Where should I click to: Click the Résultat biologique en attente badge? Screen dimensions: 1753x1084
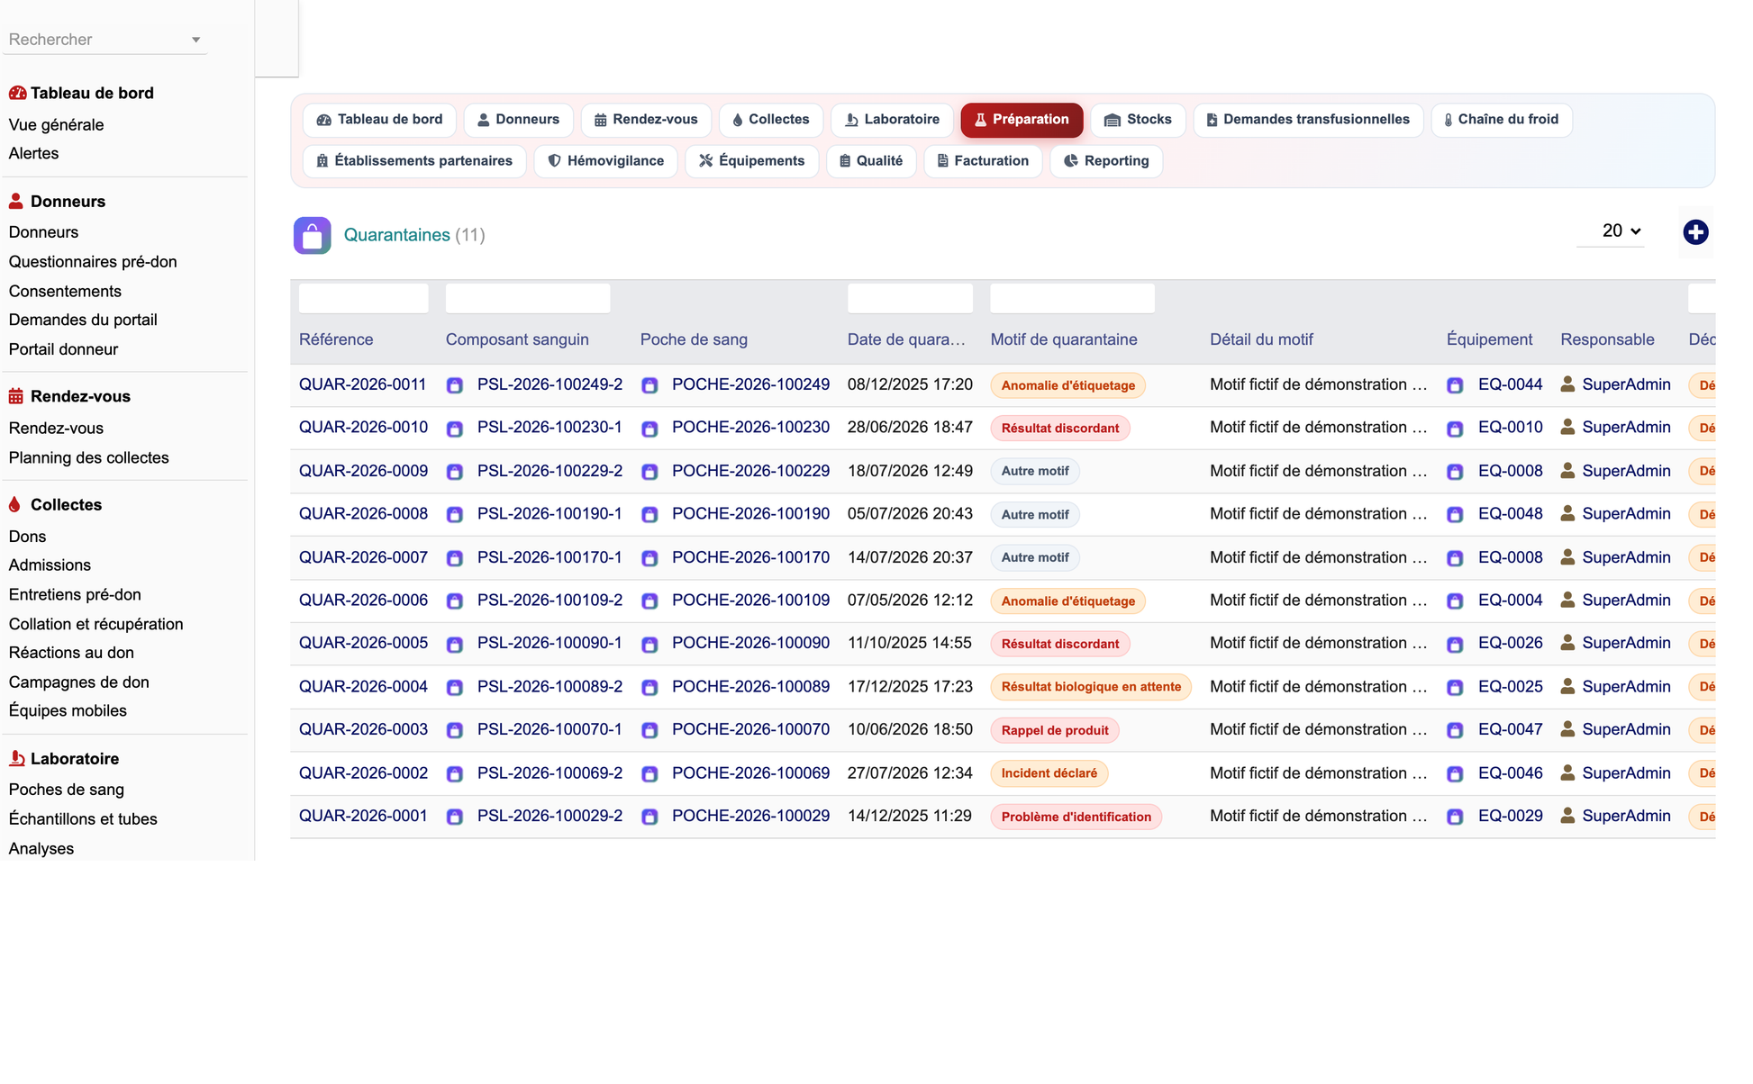(x=1091, y=687)
